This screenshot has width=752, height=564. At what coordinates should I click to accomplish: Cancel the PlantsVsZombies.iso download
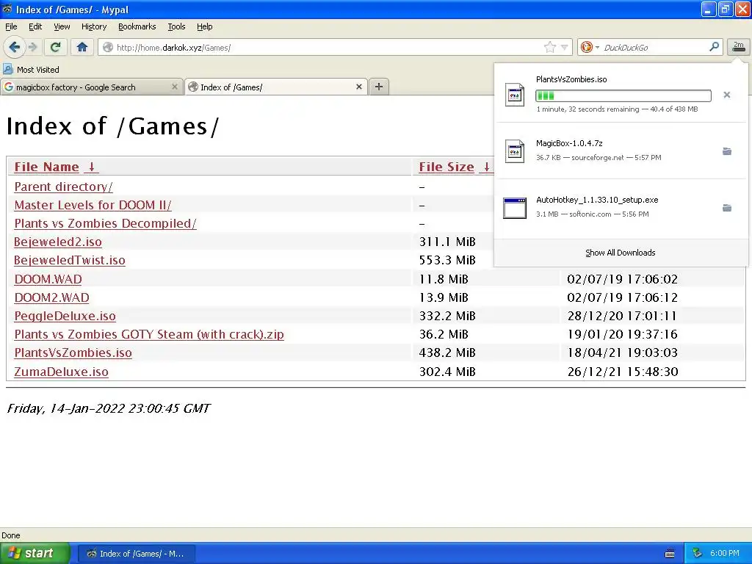click(726, 95)
